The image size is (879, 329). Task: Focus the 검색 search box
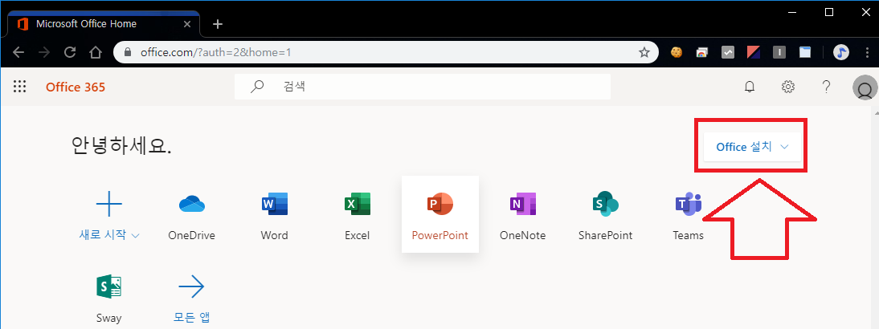pos(423,87)
